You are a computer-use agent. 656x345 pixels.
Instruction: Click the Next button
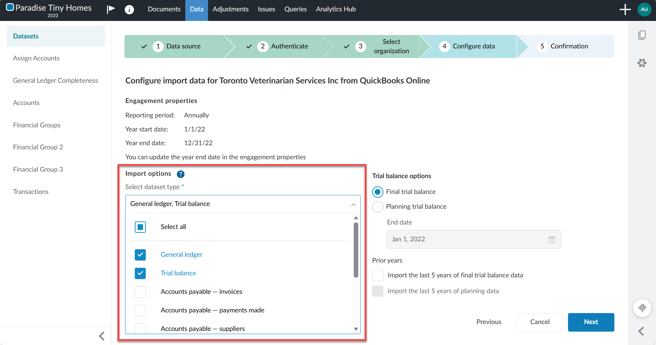point(591,322)
